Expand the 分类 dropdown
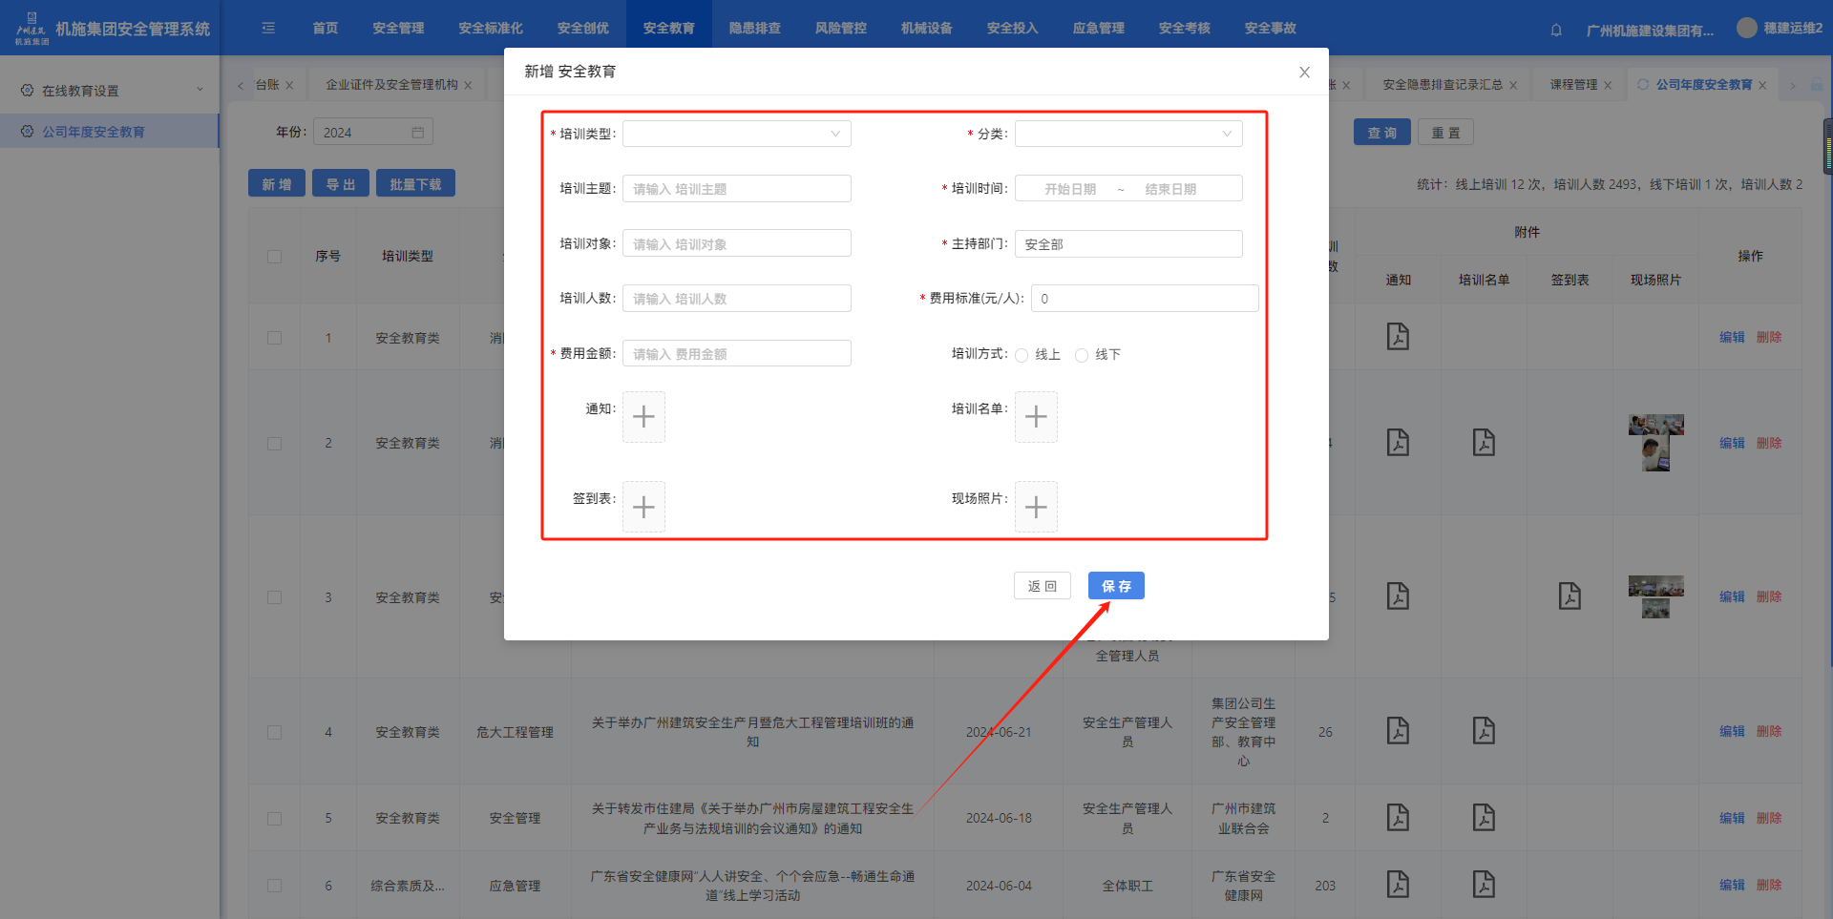Screen dimensions: 1833x919 pyautogui.click(x=1127, y=134)
